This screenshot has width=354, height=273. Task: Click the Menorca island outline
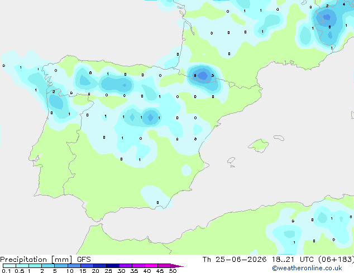pyautogui.click(x=279, y=138)
